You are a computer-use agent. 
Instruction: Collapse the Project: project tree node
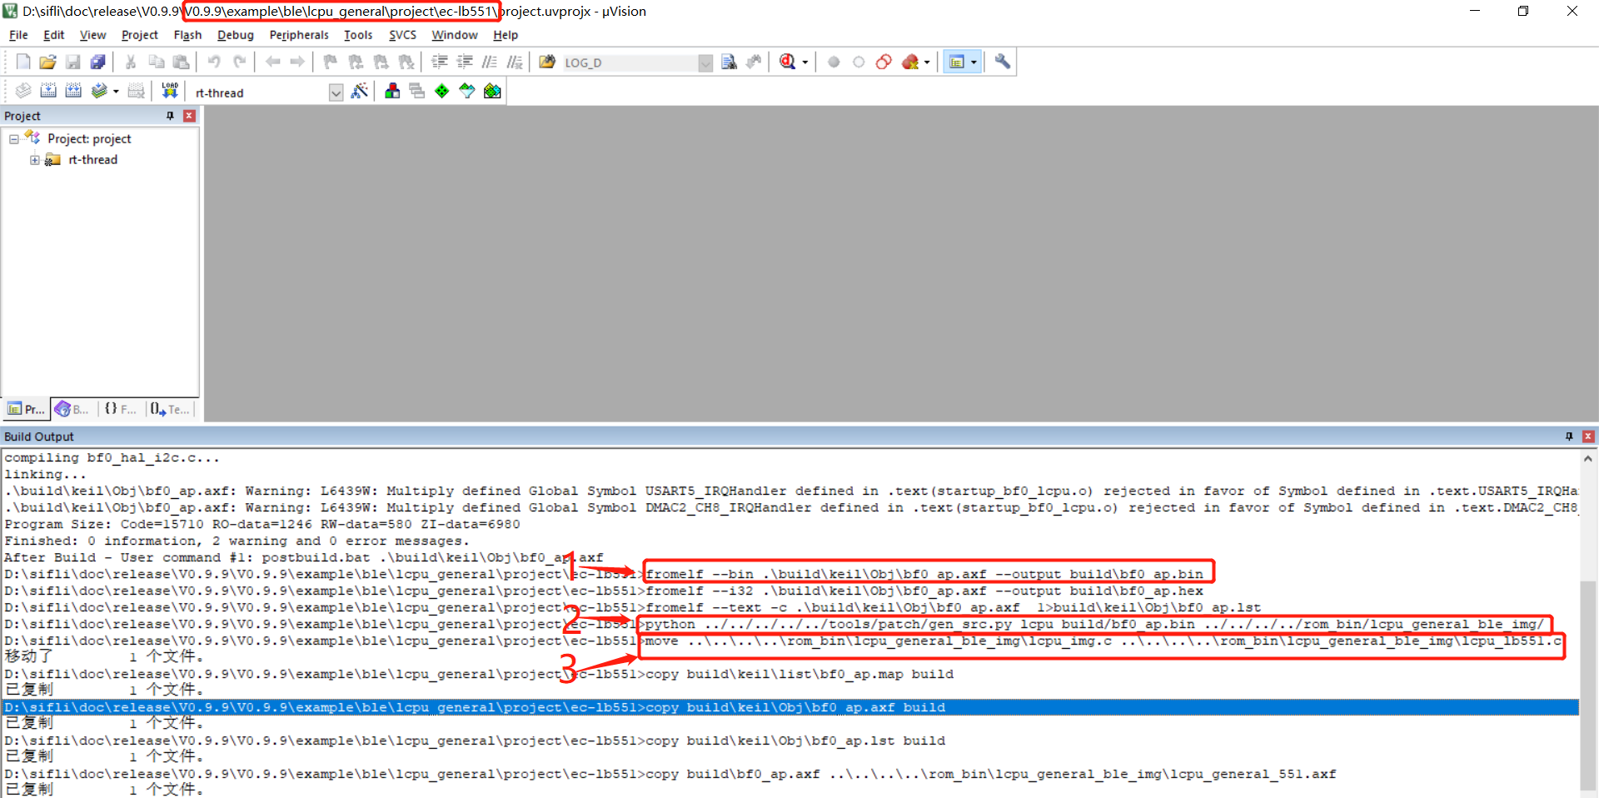tap(14, 139)
